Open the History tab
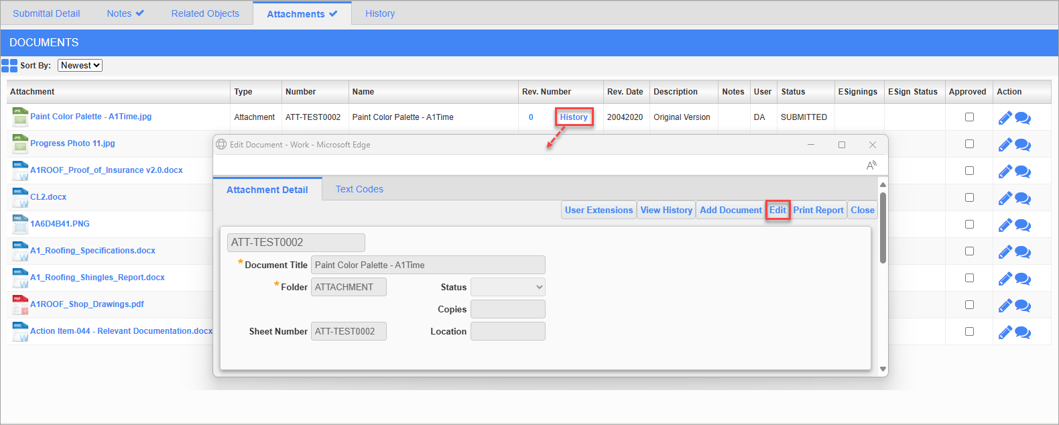The image size is (1059, 425). coord(380,13)
